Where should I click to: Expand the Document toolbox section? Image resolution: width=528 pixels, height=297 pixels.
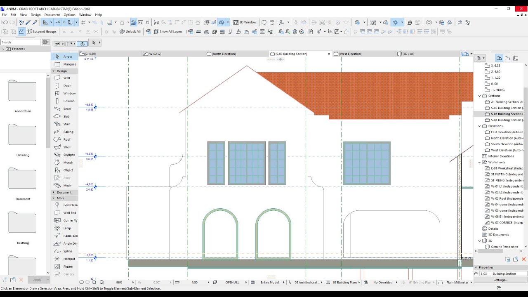[54, 193]
